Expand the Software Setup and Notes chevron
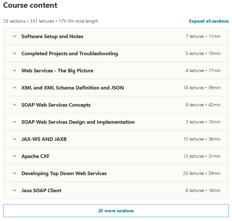 coord(15,36)
